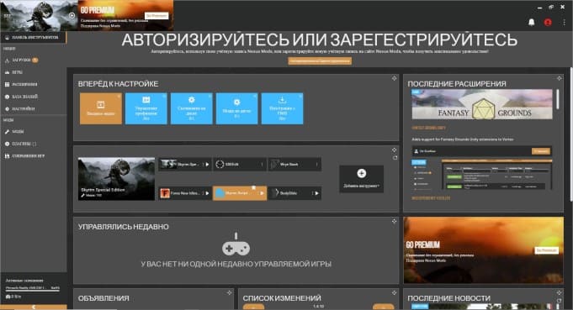Click the active downloads progress bar
The height and width of the screenshot is (310, 573).
click(x=33, y=291)
